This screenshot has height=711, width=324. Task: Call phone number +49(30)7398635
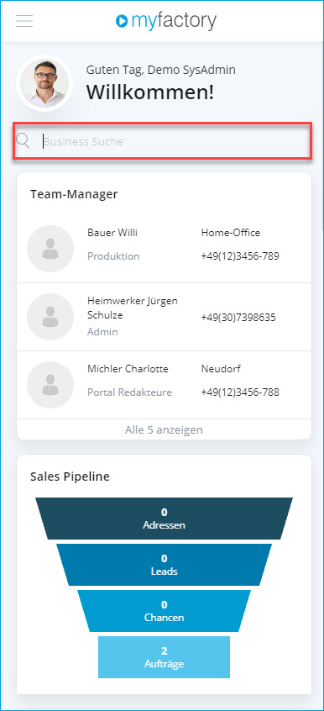pyautogui.click(x=238, y=318)
